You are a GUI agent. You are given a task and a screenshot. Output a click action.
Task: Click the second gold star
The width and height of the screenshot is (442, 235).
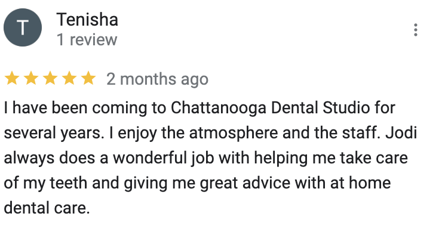(31, 78)
